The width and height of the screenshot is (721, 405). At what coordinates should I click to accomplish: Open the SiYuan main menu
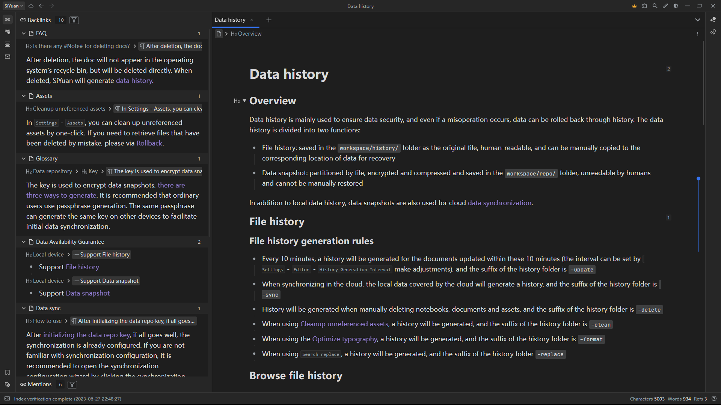(14, 6)
